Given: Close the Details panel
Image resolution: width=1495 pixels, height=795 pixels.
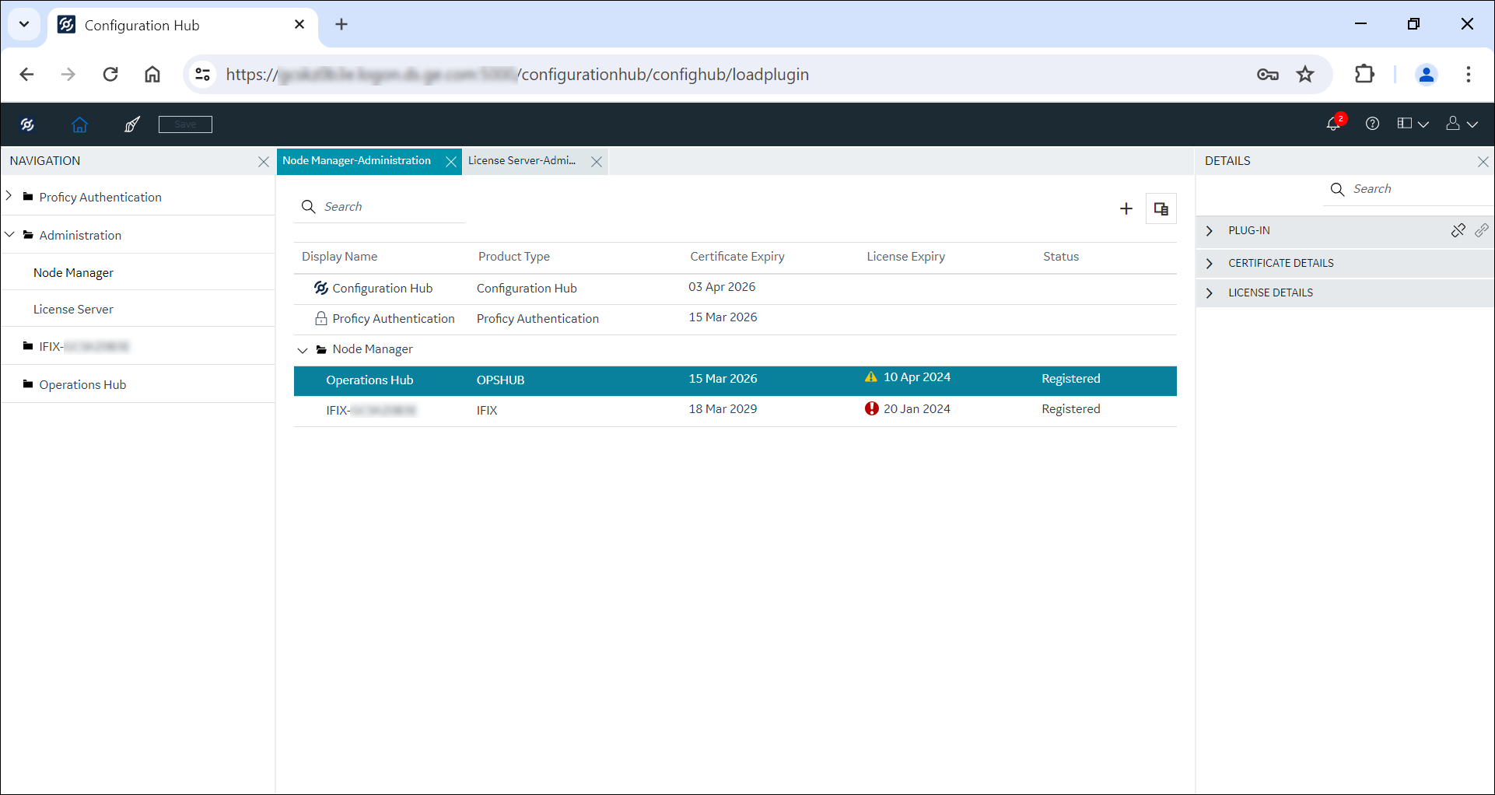Looking at the screenshot, I should 1483,162.
